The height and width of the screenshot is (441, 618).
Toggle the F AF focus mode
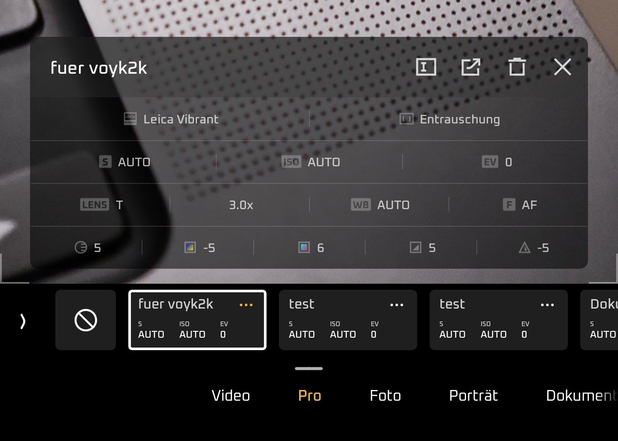click(x=519, y=205)
